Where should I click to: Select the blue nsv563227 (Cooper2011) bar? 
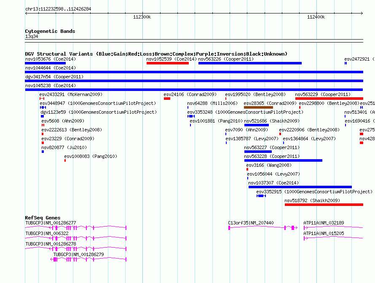point(258,152)
